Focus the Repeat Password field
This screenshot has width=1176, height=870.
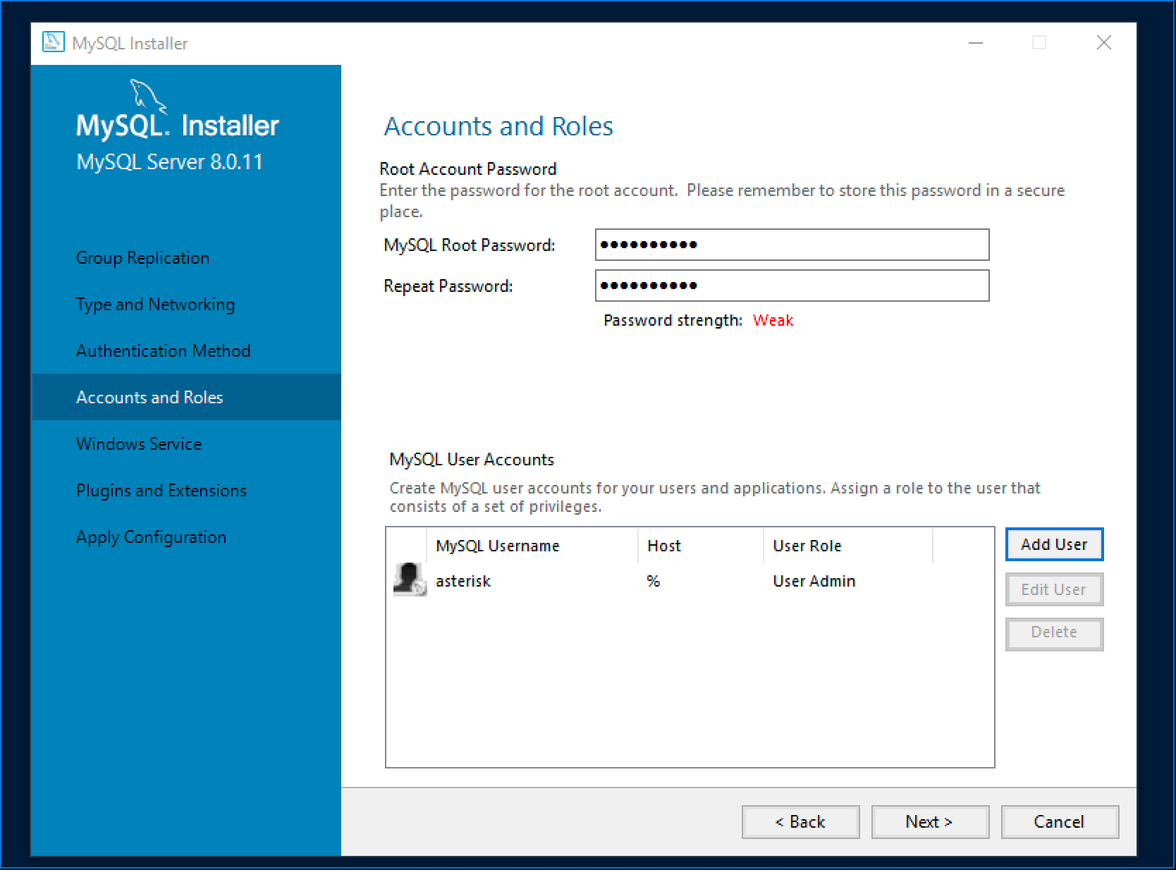click(792, 286)
